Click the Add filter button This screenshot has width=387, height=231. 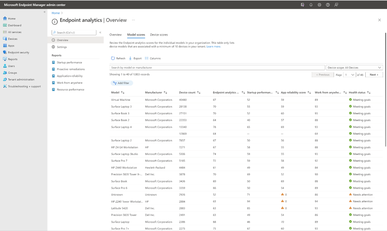(122, 83)
